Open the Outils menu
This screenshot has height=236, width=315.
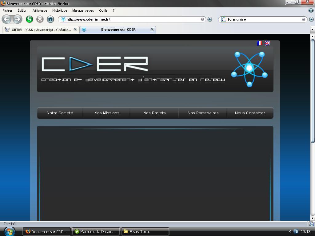pyautogui.click(x=103, y=10)
